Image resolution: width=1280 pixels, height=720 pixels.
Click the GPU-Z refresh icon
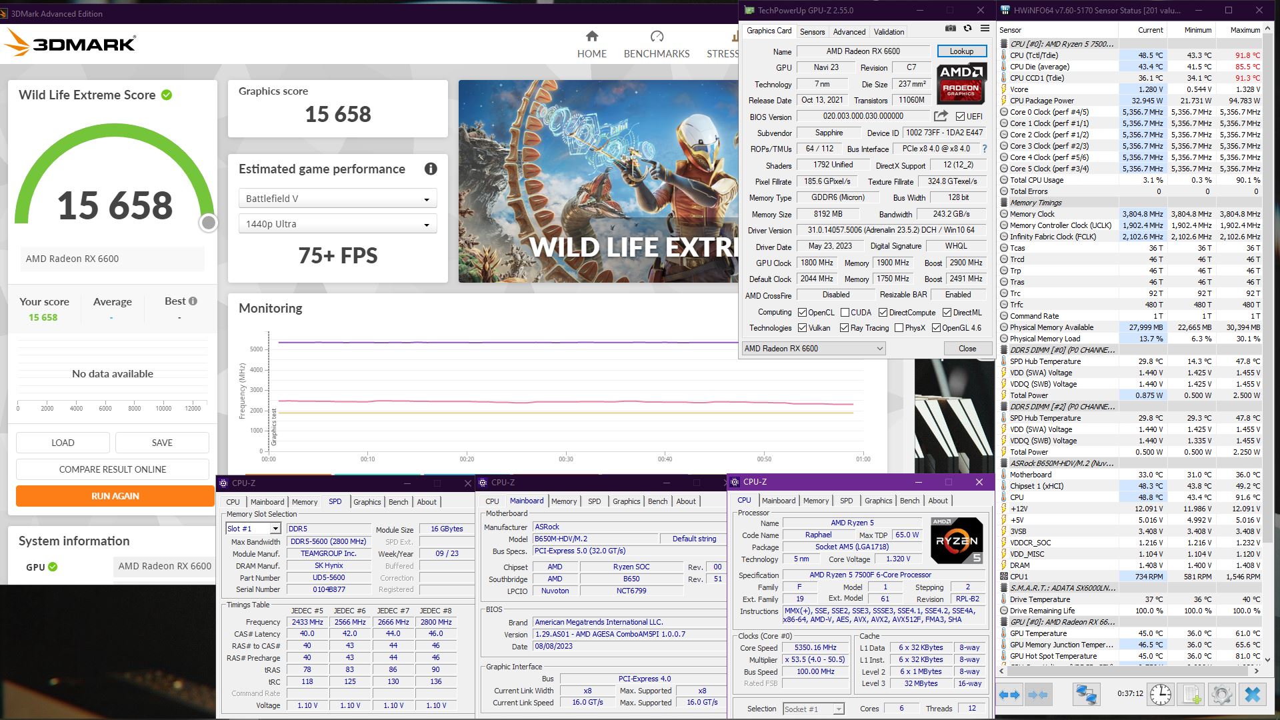tap(967, 29)
